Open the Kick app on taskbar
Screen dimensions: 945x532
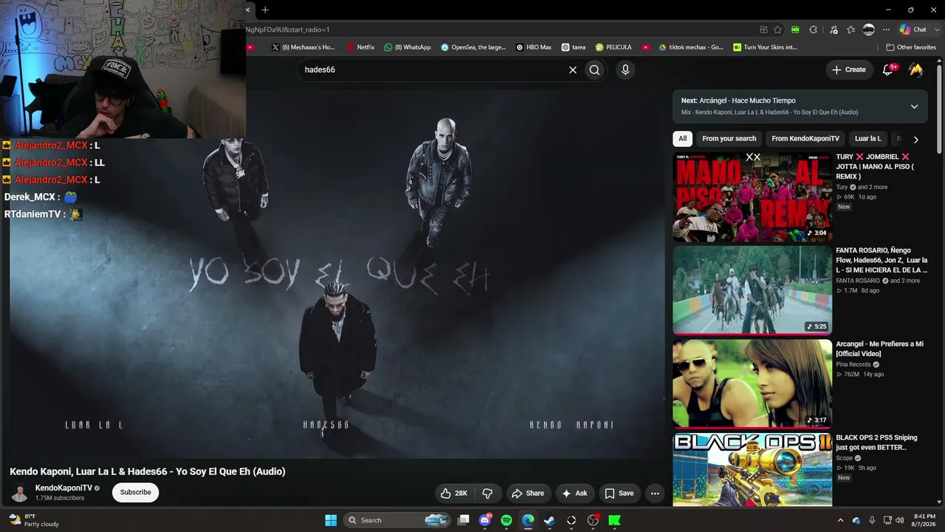pos(614,520)
